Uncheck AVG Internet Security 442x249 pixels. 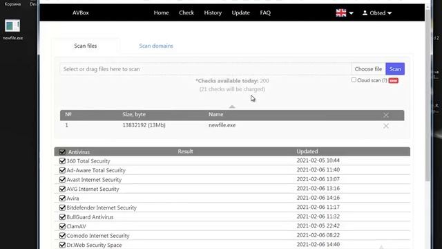[62, 189]
